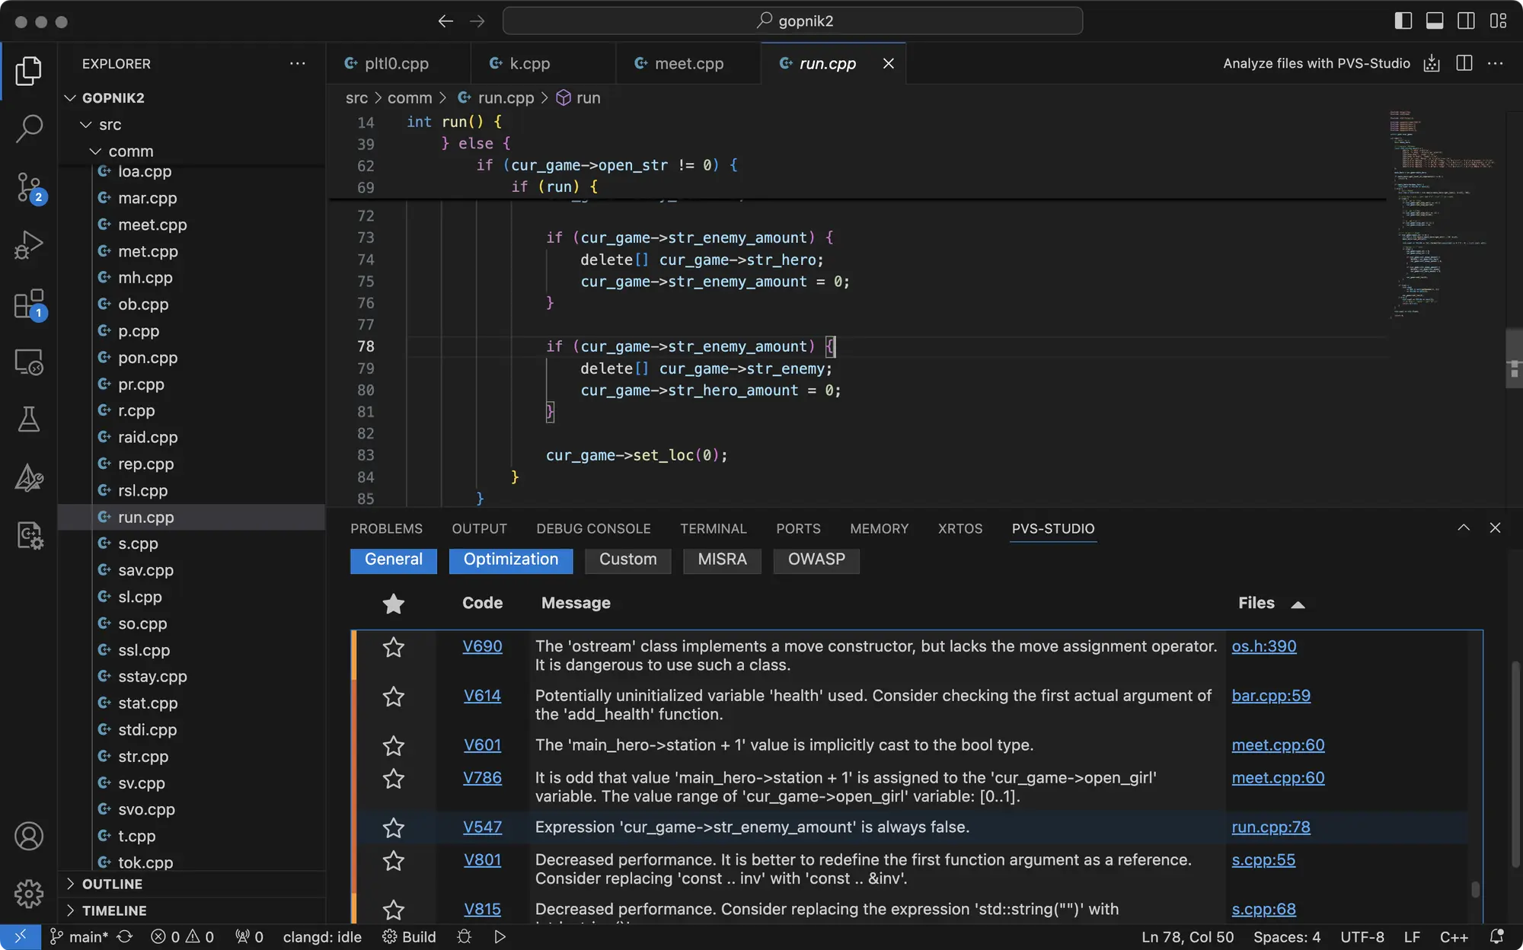This screenshot has width=1523, height=950.
Task: Launch target via status bar play icon
Action: point(500,936)
